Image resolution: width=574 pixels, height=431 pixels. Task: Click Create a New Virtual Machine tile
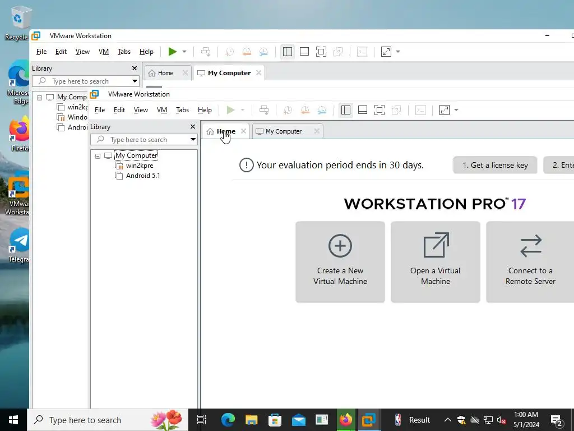point(340,262)
